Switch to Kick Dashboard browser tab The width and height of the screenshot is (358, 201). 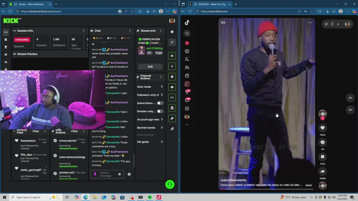point(30,4)
